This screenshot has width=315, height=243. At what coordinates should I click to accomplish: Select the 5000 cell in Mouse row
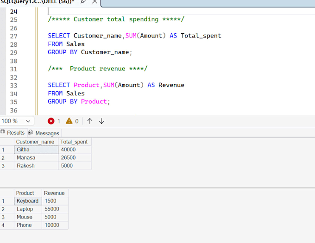click(55, 217)
